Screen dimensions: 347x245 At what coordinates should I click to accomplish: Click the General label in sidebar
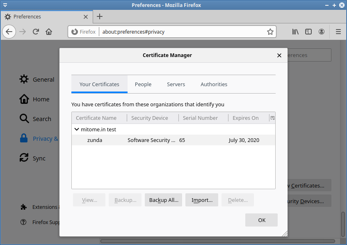coord(43,80)
